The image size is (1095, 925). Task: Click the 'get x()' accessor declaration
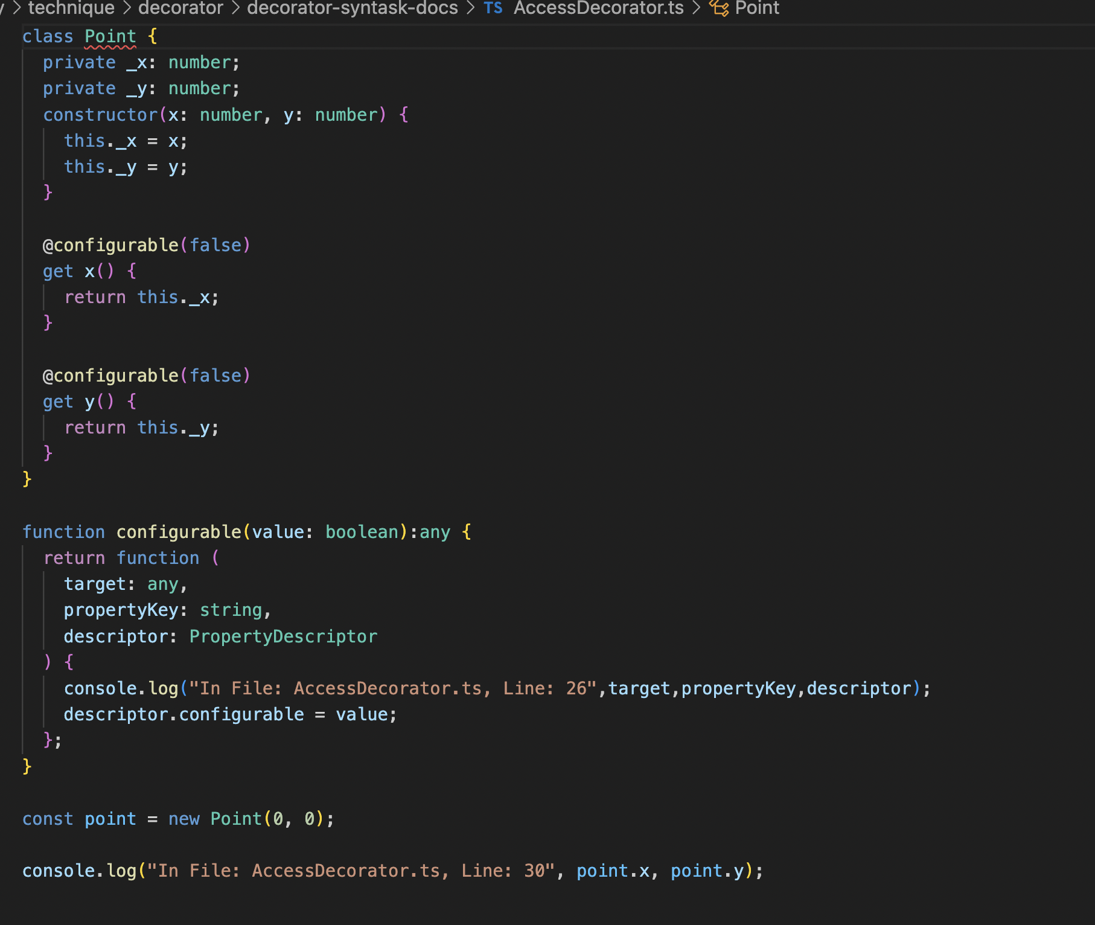click(x=78, y=271)
